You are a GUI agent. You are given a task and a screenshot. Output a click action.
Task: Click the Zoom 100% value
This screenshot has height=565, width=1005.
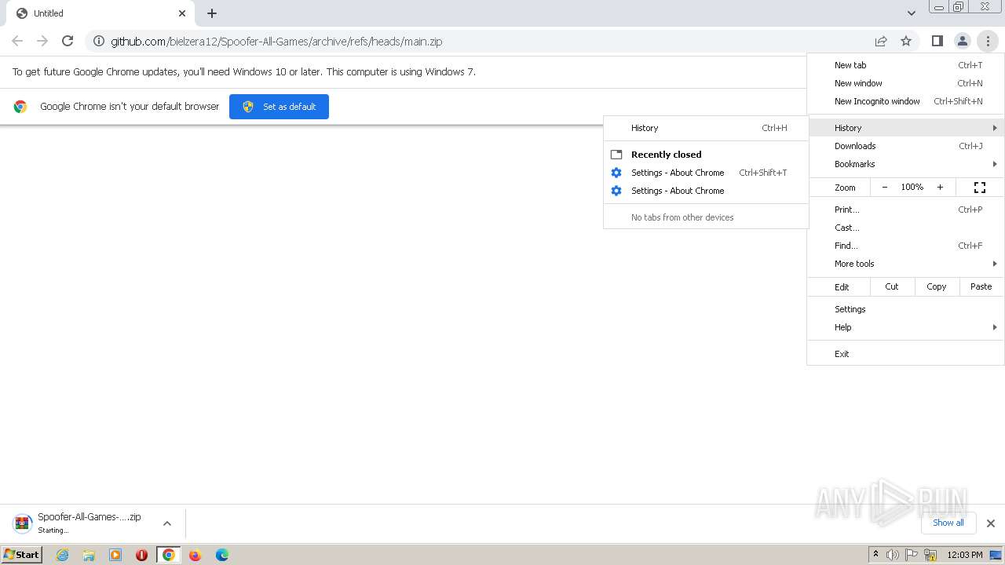[912, 188]
